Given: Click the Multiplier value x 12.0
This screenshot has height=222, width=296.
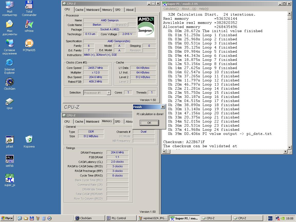Looking at the screenshot, I should tap(96, 72).
